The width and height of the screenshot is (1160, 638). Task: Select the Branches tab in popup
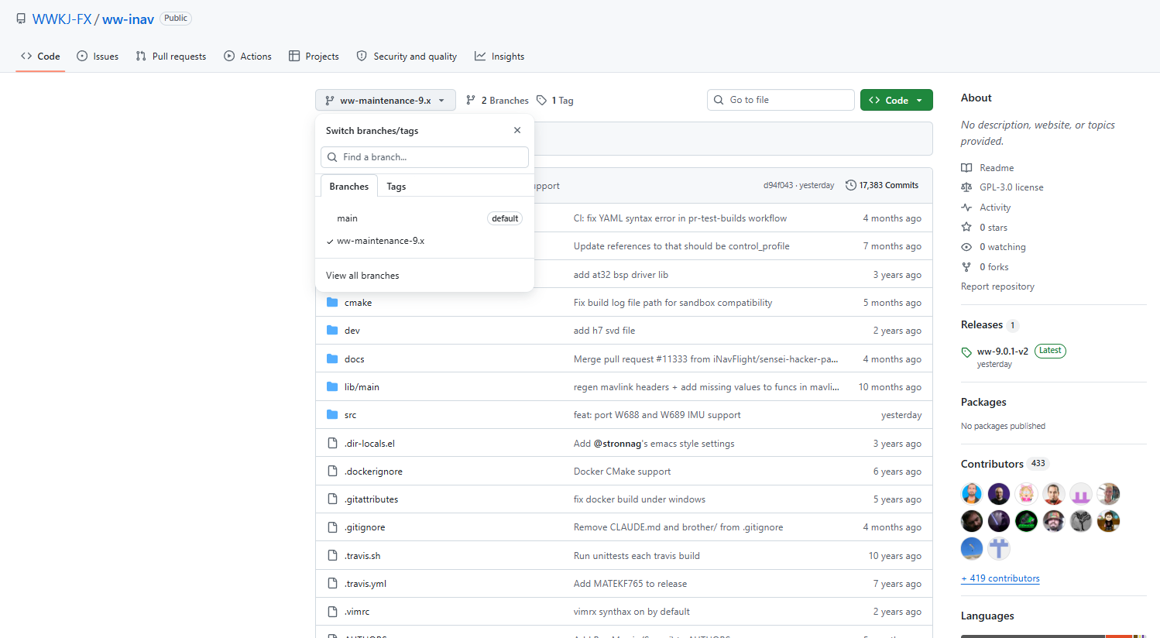[x=349, y=187]
